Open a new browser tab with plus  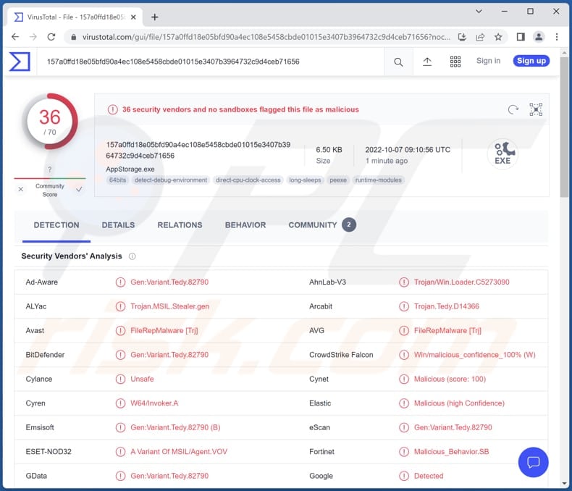point(155,17)
